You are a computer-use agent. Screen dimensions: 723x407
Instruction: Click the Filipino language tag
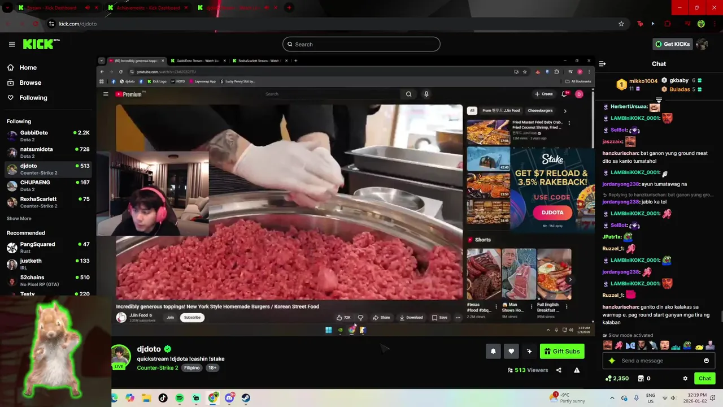coord(192,367)
